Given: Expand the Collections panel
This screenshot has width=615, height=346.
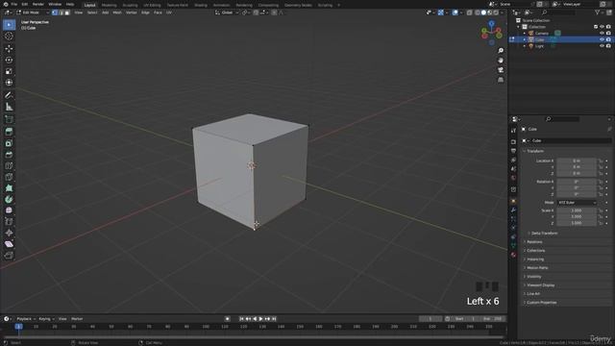Looking at the screenshot, I should pyautogui.click(x=535, y=251).
